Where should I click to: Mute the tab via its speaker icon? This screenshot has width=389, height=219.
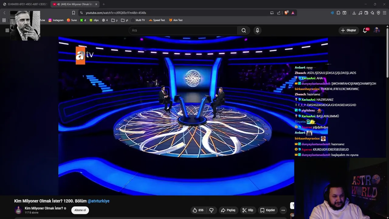(58, 4)
